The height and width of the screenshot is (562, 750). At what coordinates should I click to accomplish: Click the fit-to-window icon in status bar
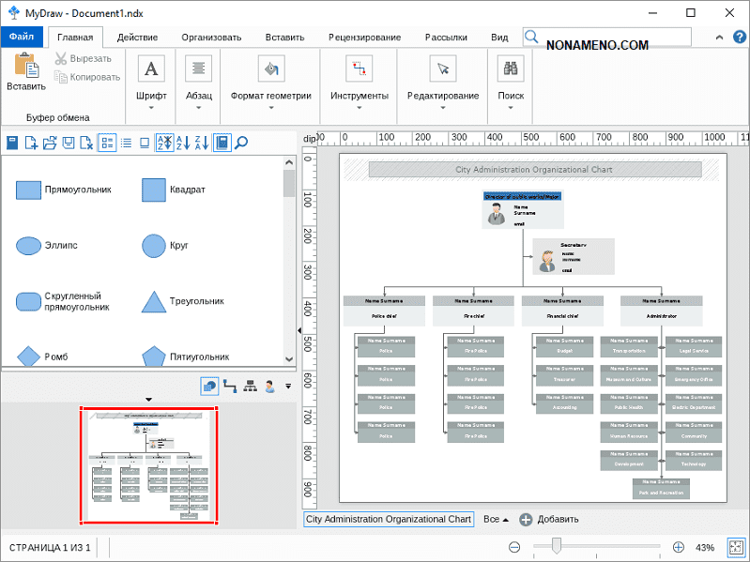point(735,547)
